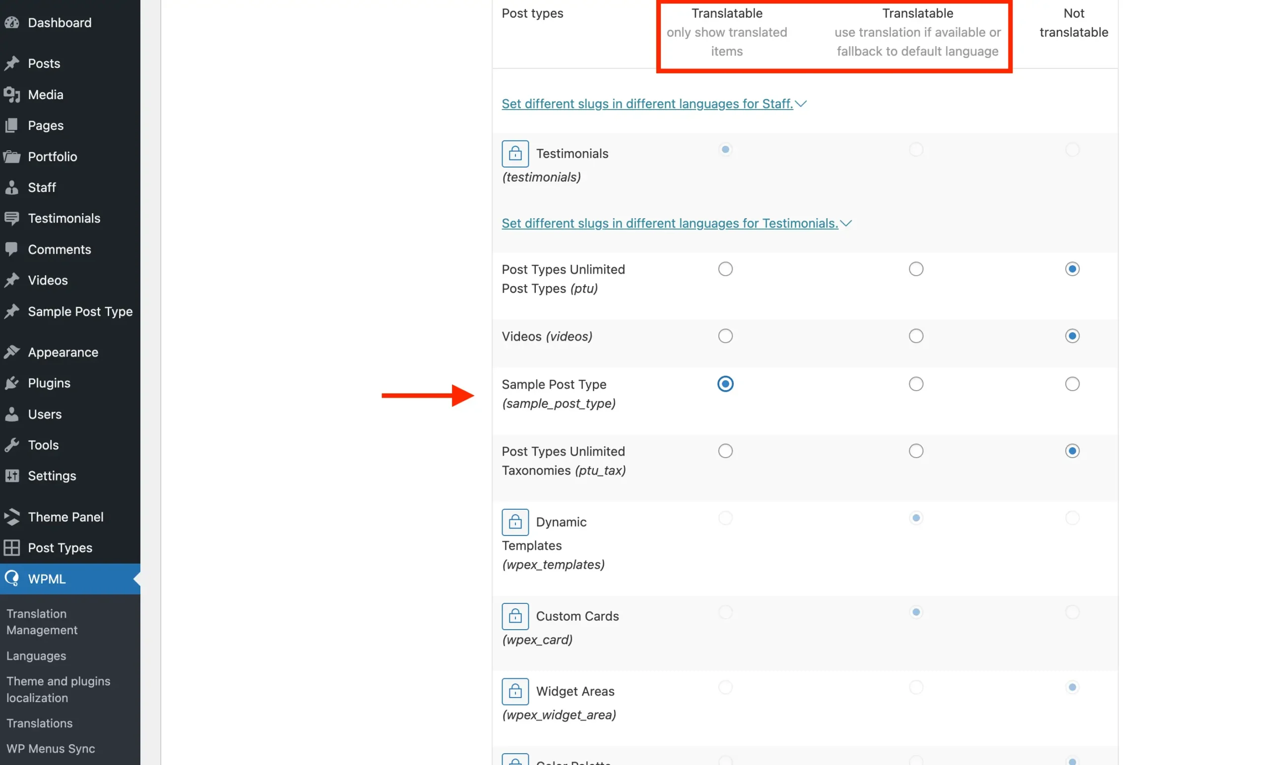
Task: Open slug settings link for Staff
Action: (x=647, y=104)
